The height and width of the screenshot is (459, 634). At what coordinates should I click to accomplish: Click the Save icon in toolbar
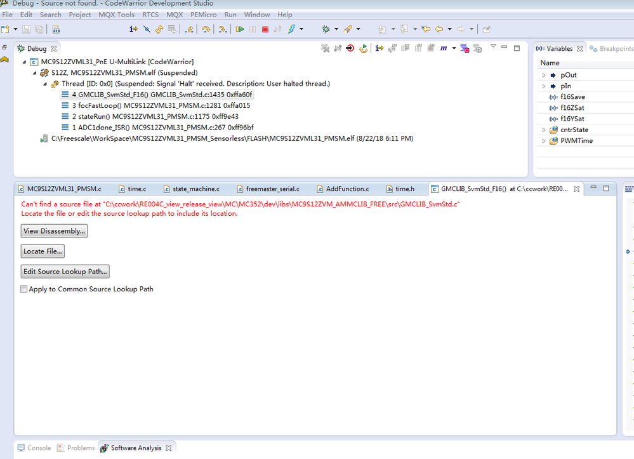[x=26, y=29]
